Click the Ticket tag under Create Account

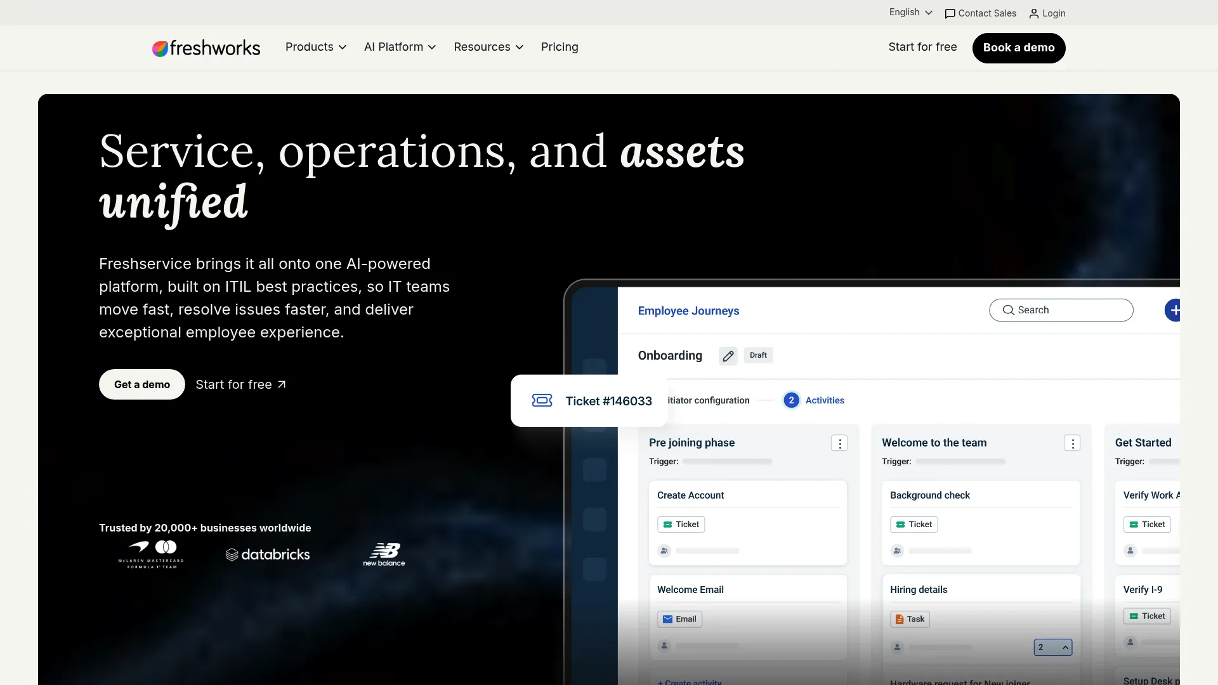(x=681, y=525)
